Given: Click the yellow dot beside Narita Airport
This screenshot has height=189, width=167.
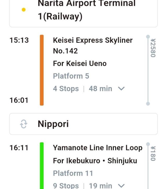Looking at the screenshot, I should (x=24, y=10).
